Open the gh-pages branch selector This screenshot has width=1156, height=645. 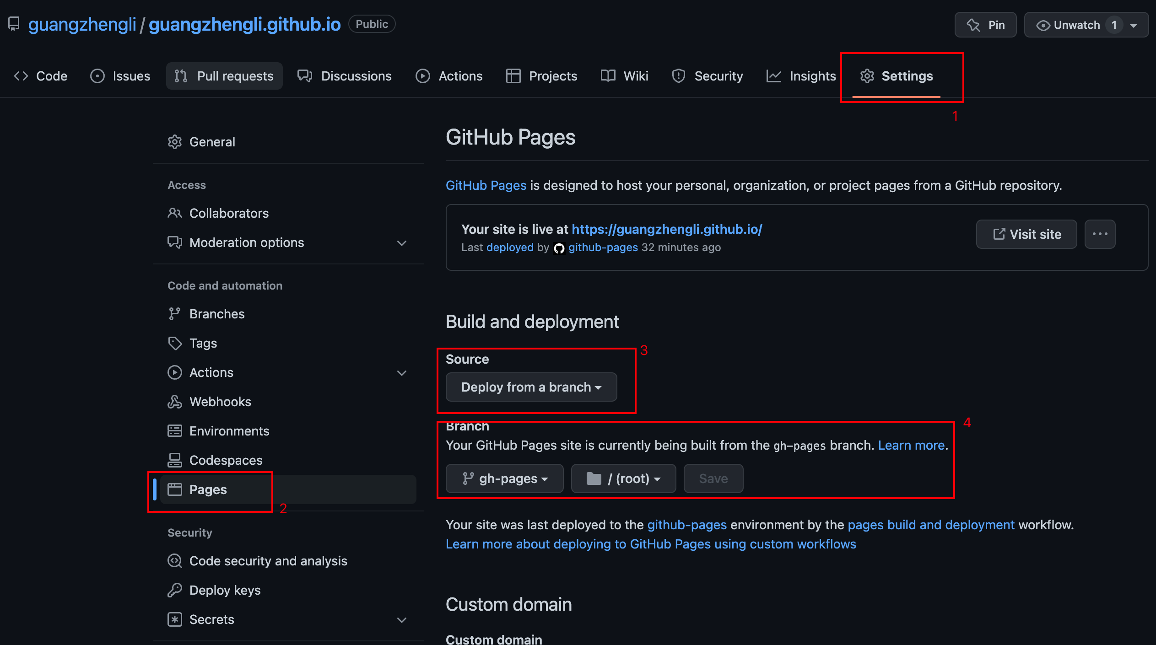point(504,478)
